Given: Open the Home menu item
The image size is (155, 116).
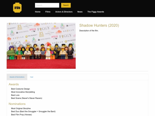Looking at the screenshot, I should (38, 12).
